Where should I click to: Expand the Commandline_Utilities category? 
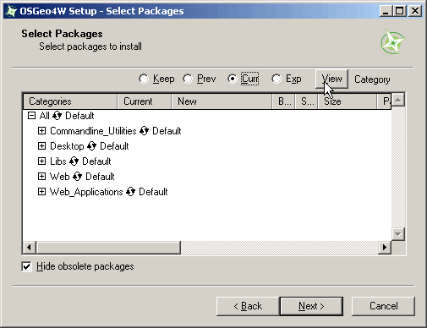pyautogui.click(x=41, y=131)
